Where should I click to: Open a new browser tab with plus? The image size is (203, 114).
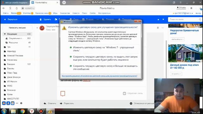pos(64,3)
